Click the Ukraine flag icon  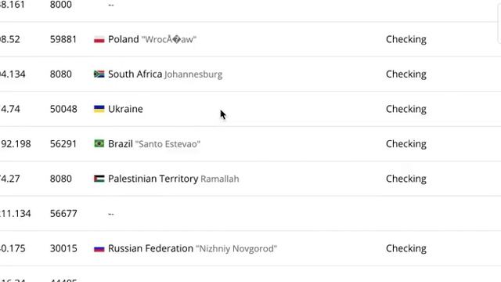click(x=99, y=109)
